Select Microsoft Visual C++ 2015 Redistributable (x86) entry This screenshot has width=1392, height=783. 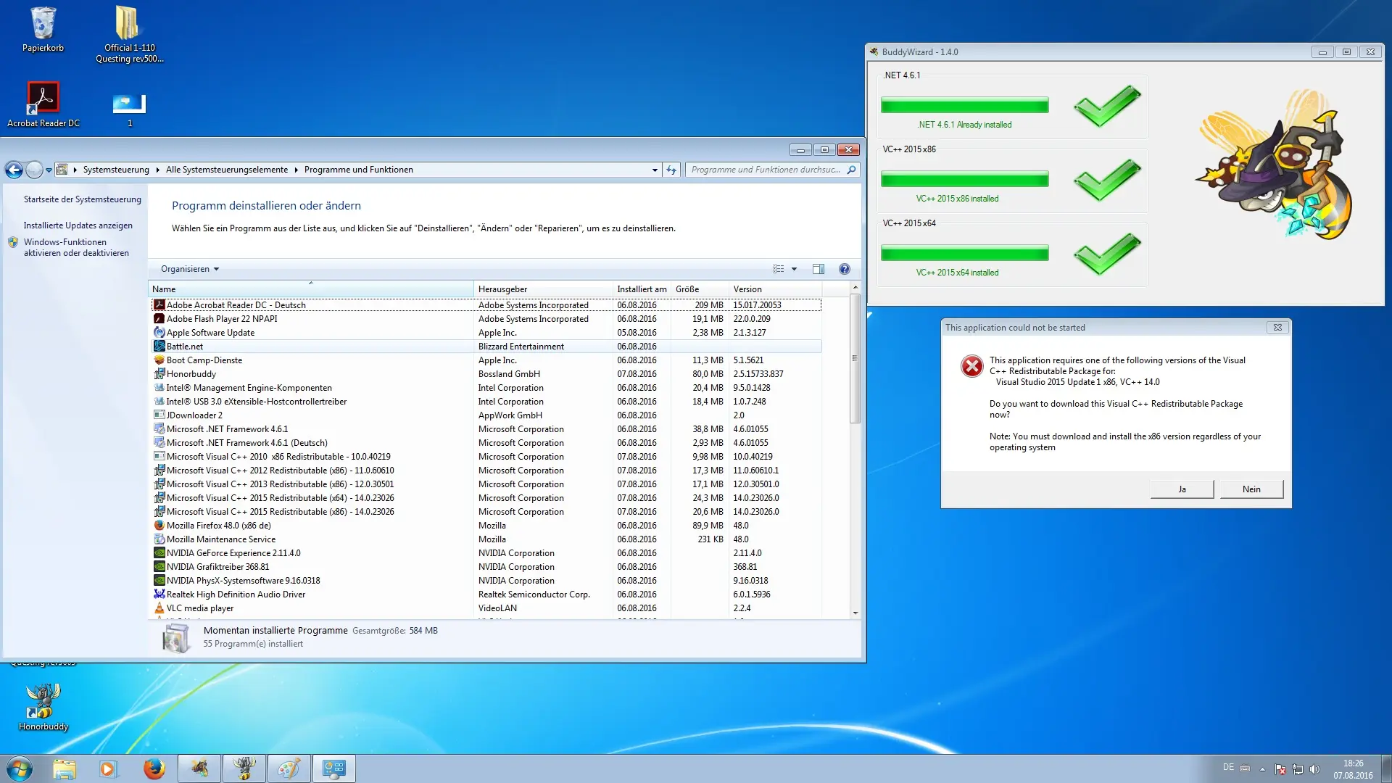point(486,512)
